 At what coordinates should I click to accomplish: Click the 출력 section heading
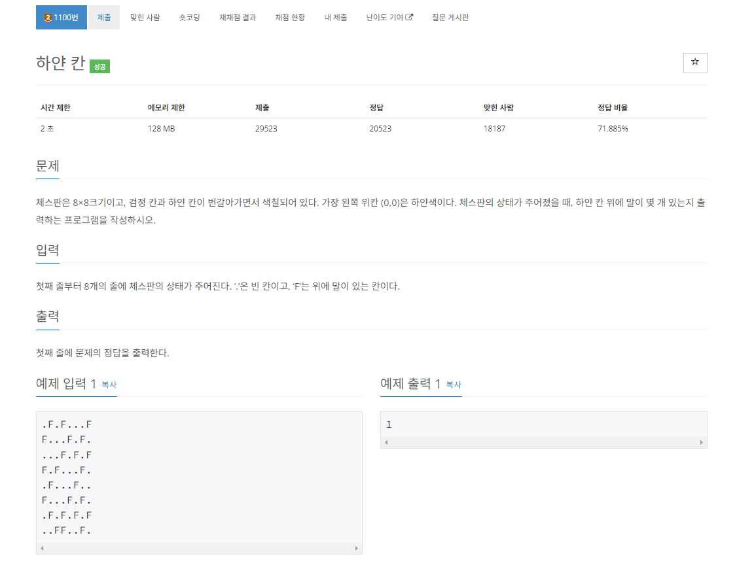pyautogui.click(x=48, y=317)
